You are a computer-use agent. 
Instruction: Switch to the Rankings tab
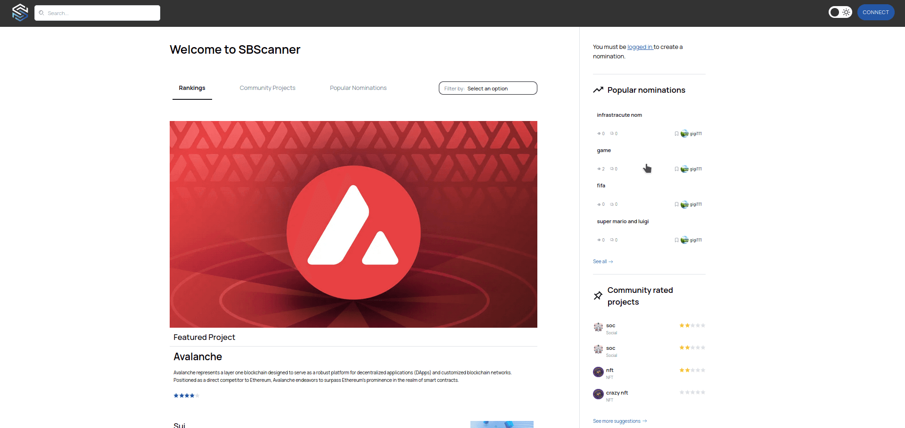click(192, 88)
